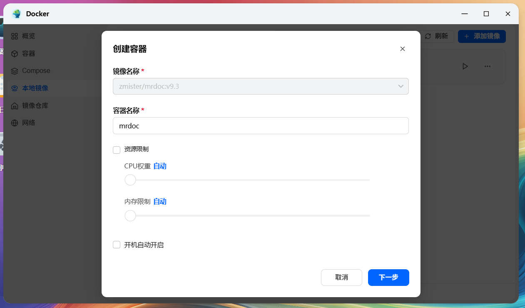Click the Compose stack icon in sidebar
Viewport: 525px width, 308px height.
click(x=15, y=71)
